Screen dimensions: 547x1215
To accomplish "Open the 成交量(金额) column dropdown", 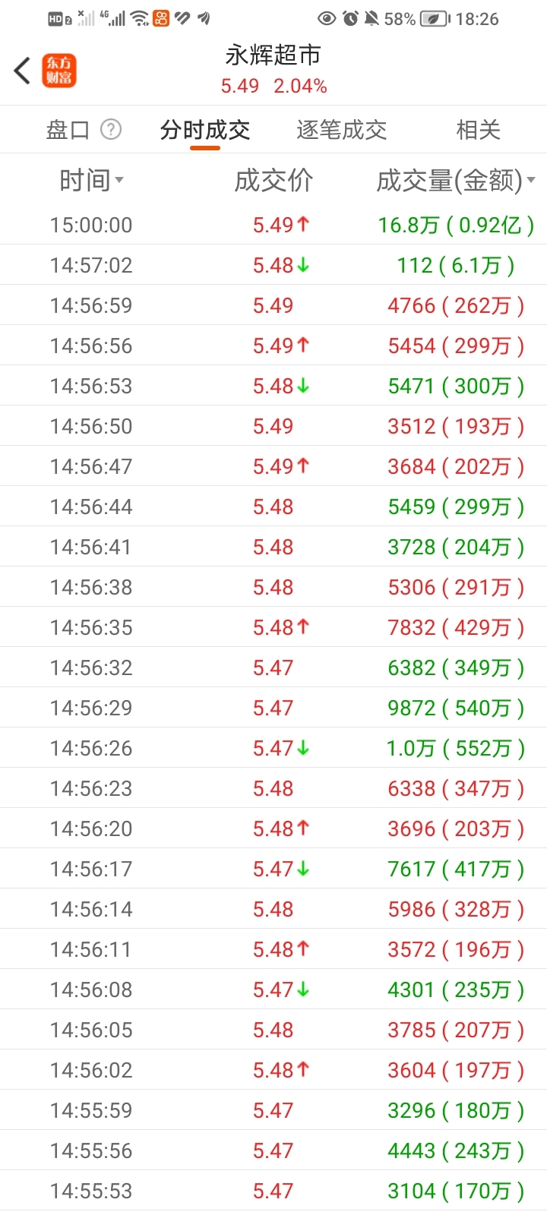I will point(456,181).
